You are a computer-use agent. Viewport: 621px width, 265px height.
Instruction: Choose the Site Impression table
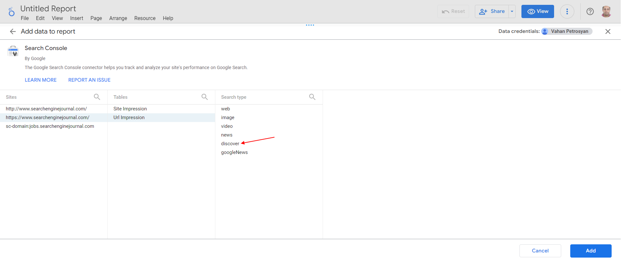(x=130, y=109)
